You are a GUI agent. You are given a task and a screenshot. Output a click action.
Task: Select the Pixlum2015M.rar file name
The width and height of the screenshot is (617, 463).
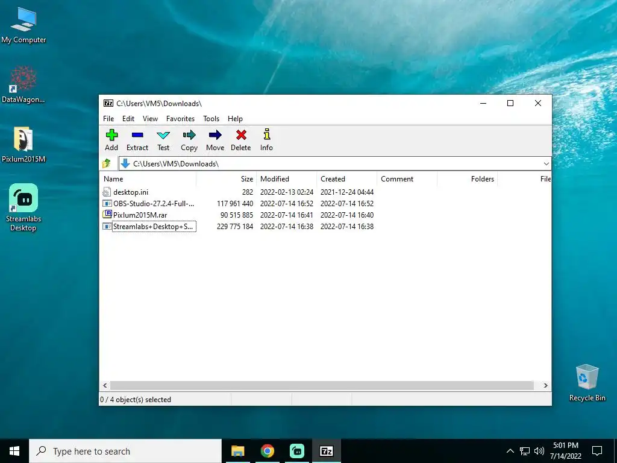(140, 215)
